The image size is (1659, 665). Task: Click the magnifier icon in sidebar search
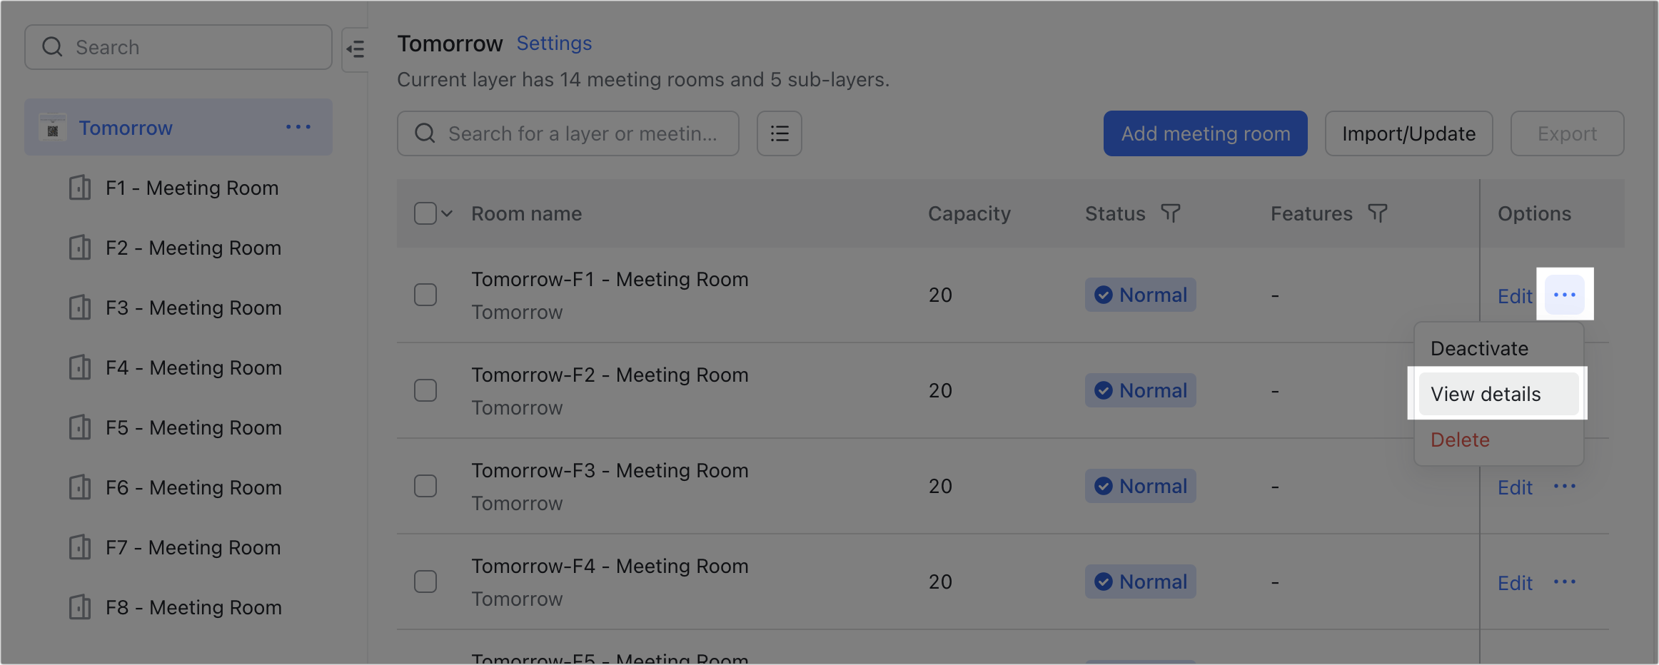click(52, 46)
